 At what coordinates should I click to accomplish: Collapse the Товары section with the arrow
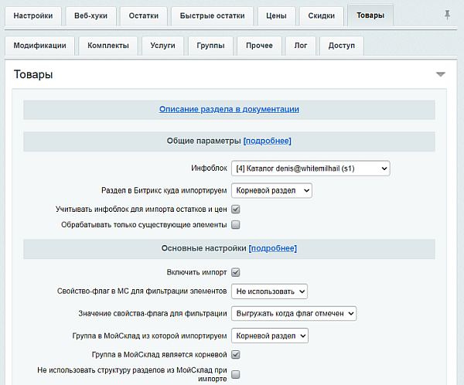440,75
